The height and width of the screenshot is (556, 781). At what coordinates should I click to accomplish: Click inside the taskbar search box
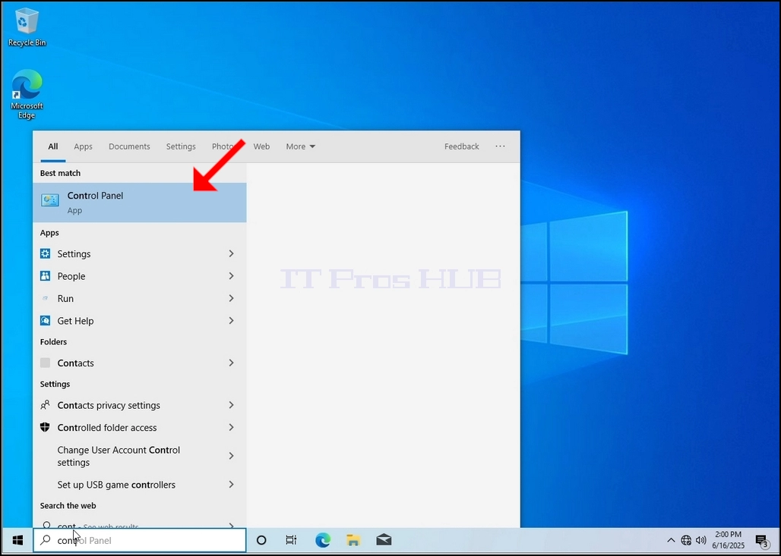tap(140, 540)
